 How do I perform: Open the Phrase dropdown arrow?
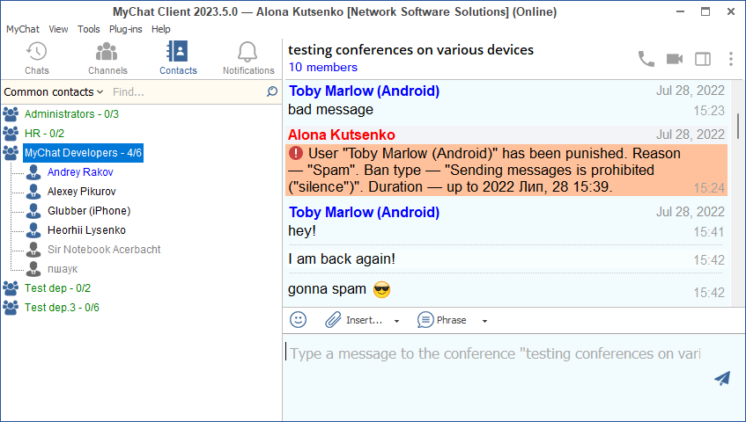coord(484,321)
